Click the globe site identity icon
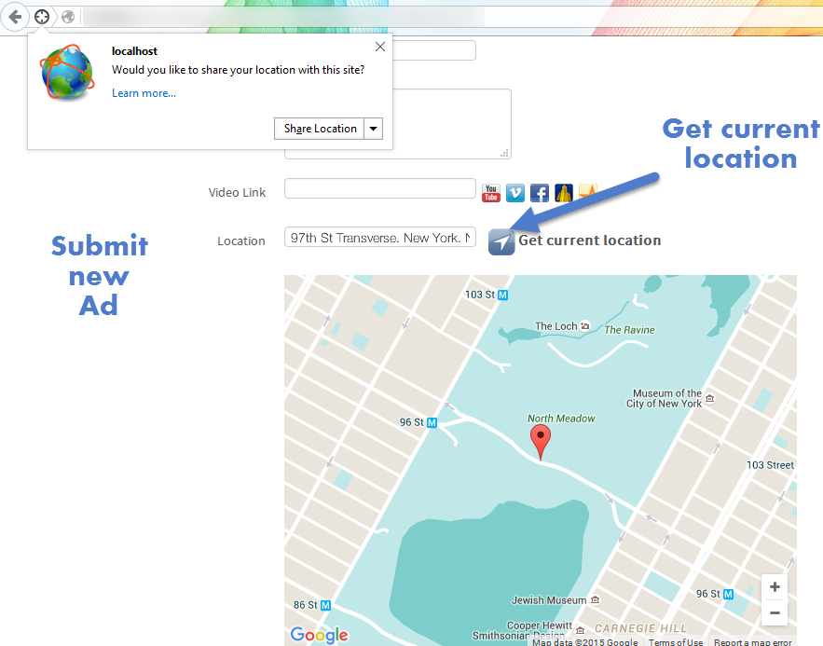 coord(68,17)
